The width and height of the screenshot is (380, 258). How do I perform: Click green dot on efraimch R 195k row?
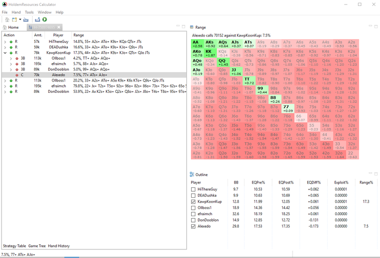[x=11, y=86]
